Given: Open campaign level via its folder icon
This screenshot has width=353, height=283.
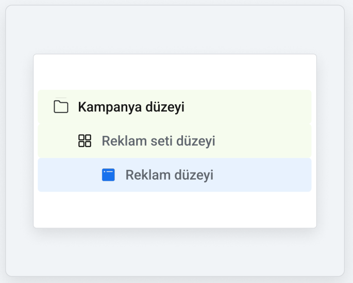Looking at the screenshot, I should (61, 106).
